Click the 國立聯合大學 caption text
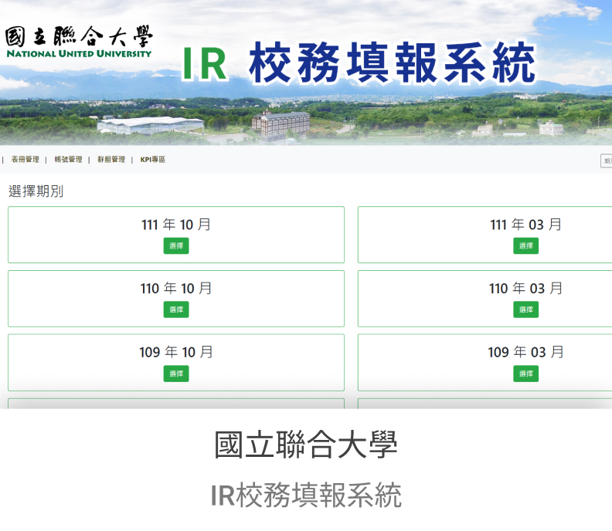The height and width of the screenshot is (531, 612). (x=306, y=445)
